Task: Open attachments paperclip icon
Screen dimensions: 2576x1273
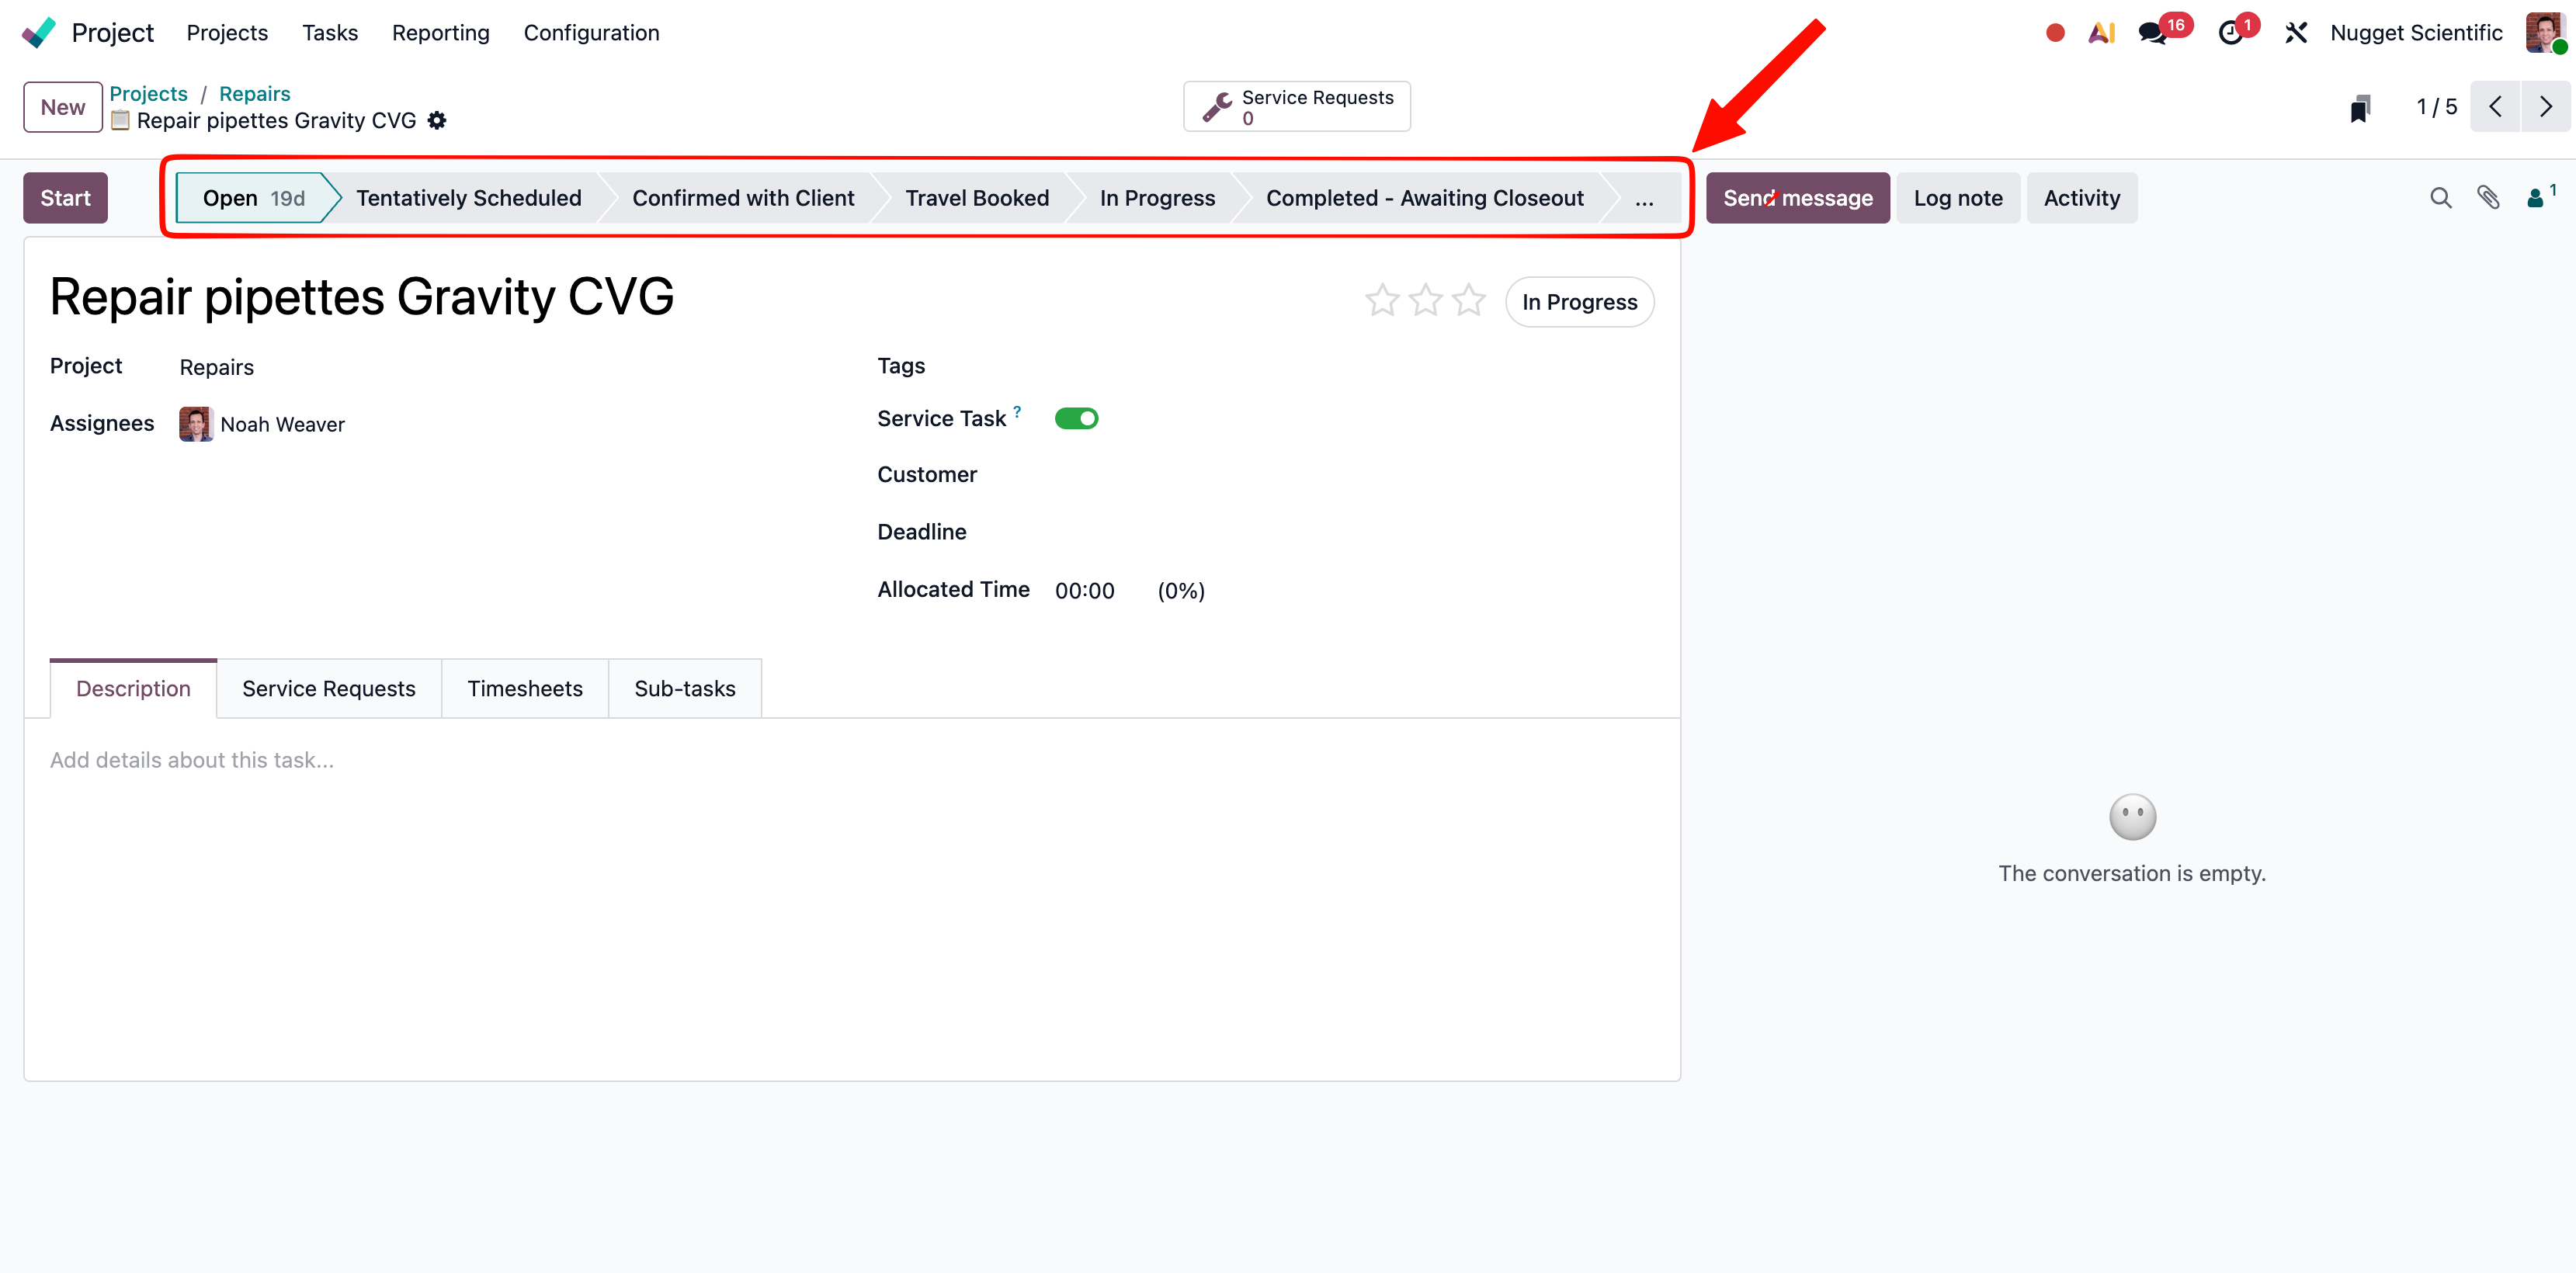Action: [2488, 198]
